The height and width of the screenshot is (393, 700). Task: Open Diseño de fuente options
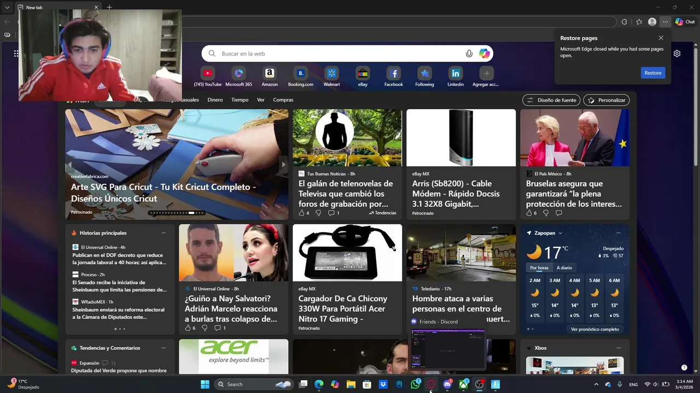click(x=551, y=100)
